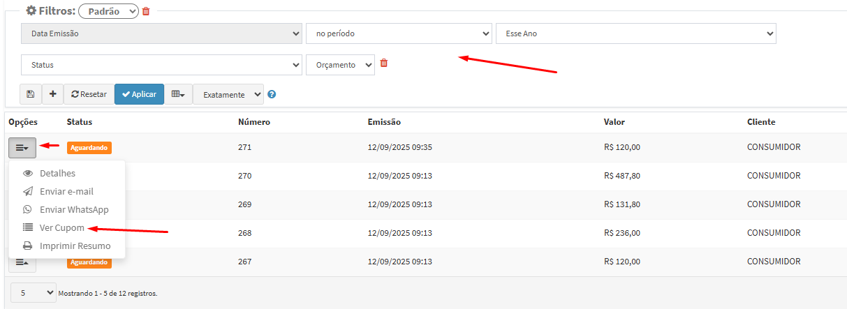This screenshot has width=847, height=309.
Task: Delete the Padrão filter preset trash icon
Action: (x=146, y=11)
